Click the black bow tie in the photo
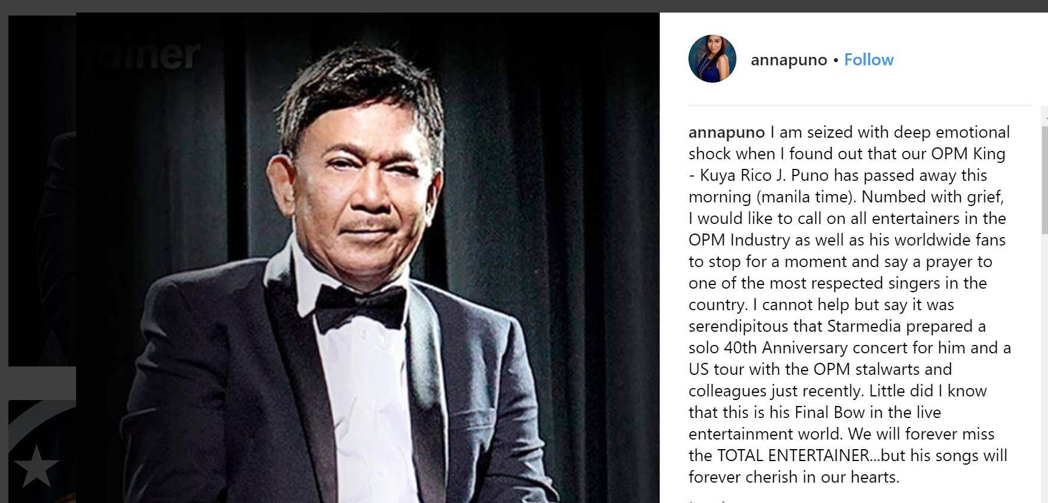The image size is (1048, 503). click(361, 304)
